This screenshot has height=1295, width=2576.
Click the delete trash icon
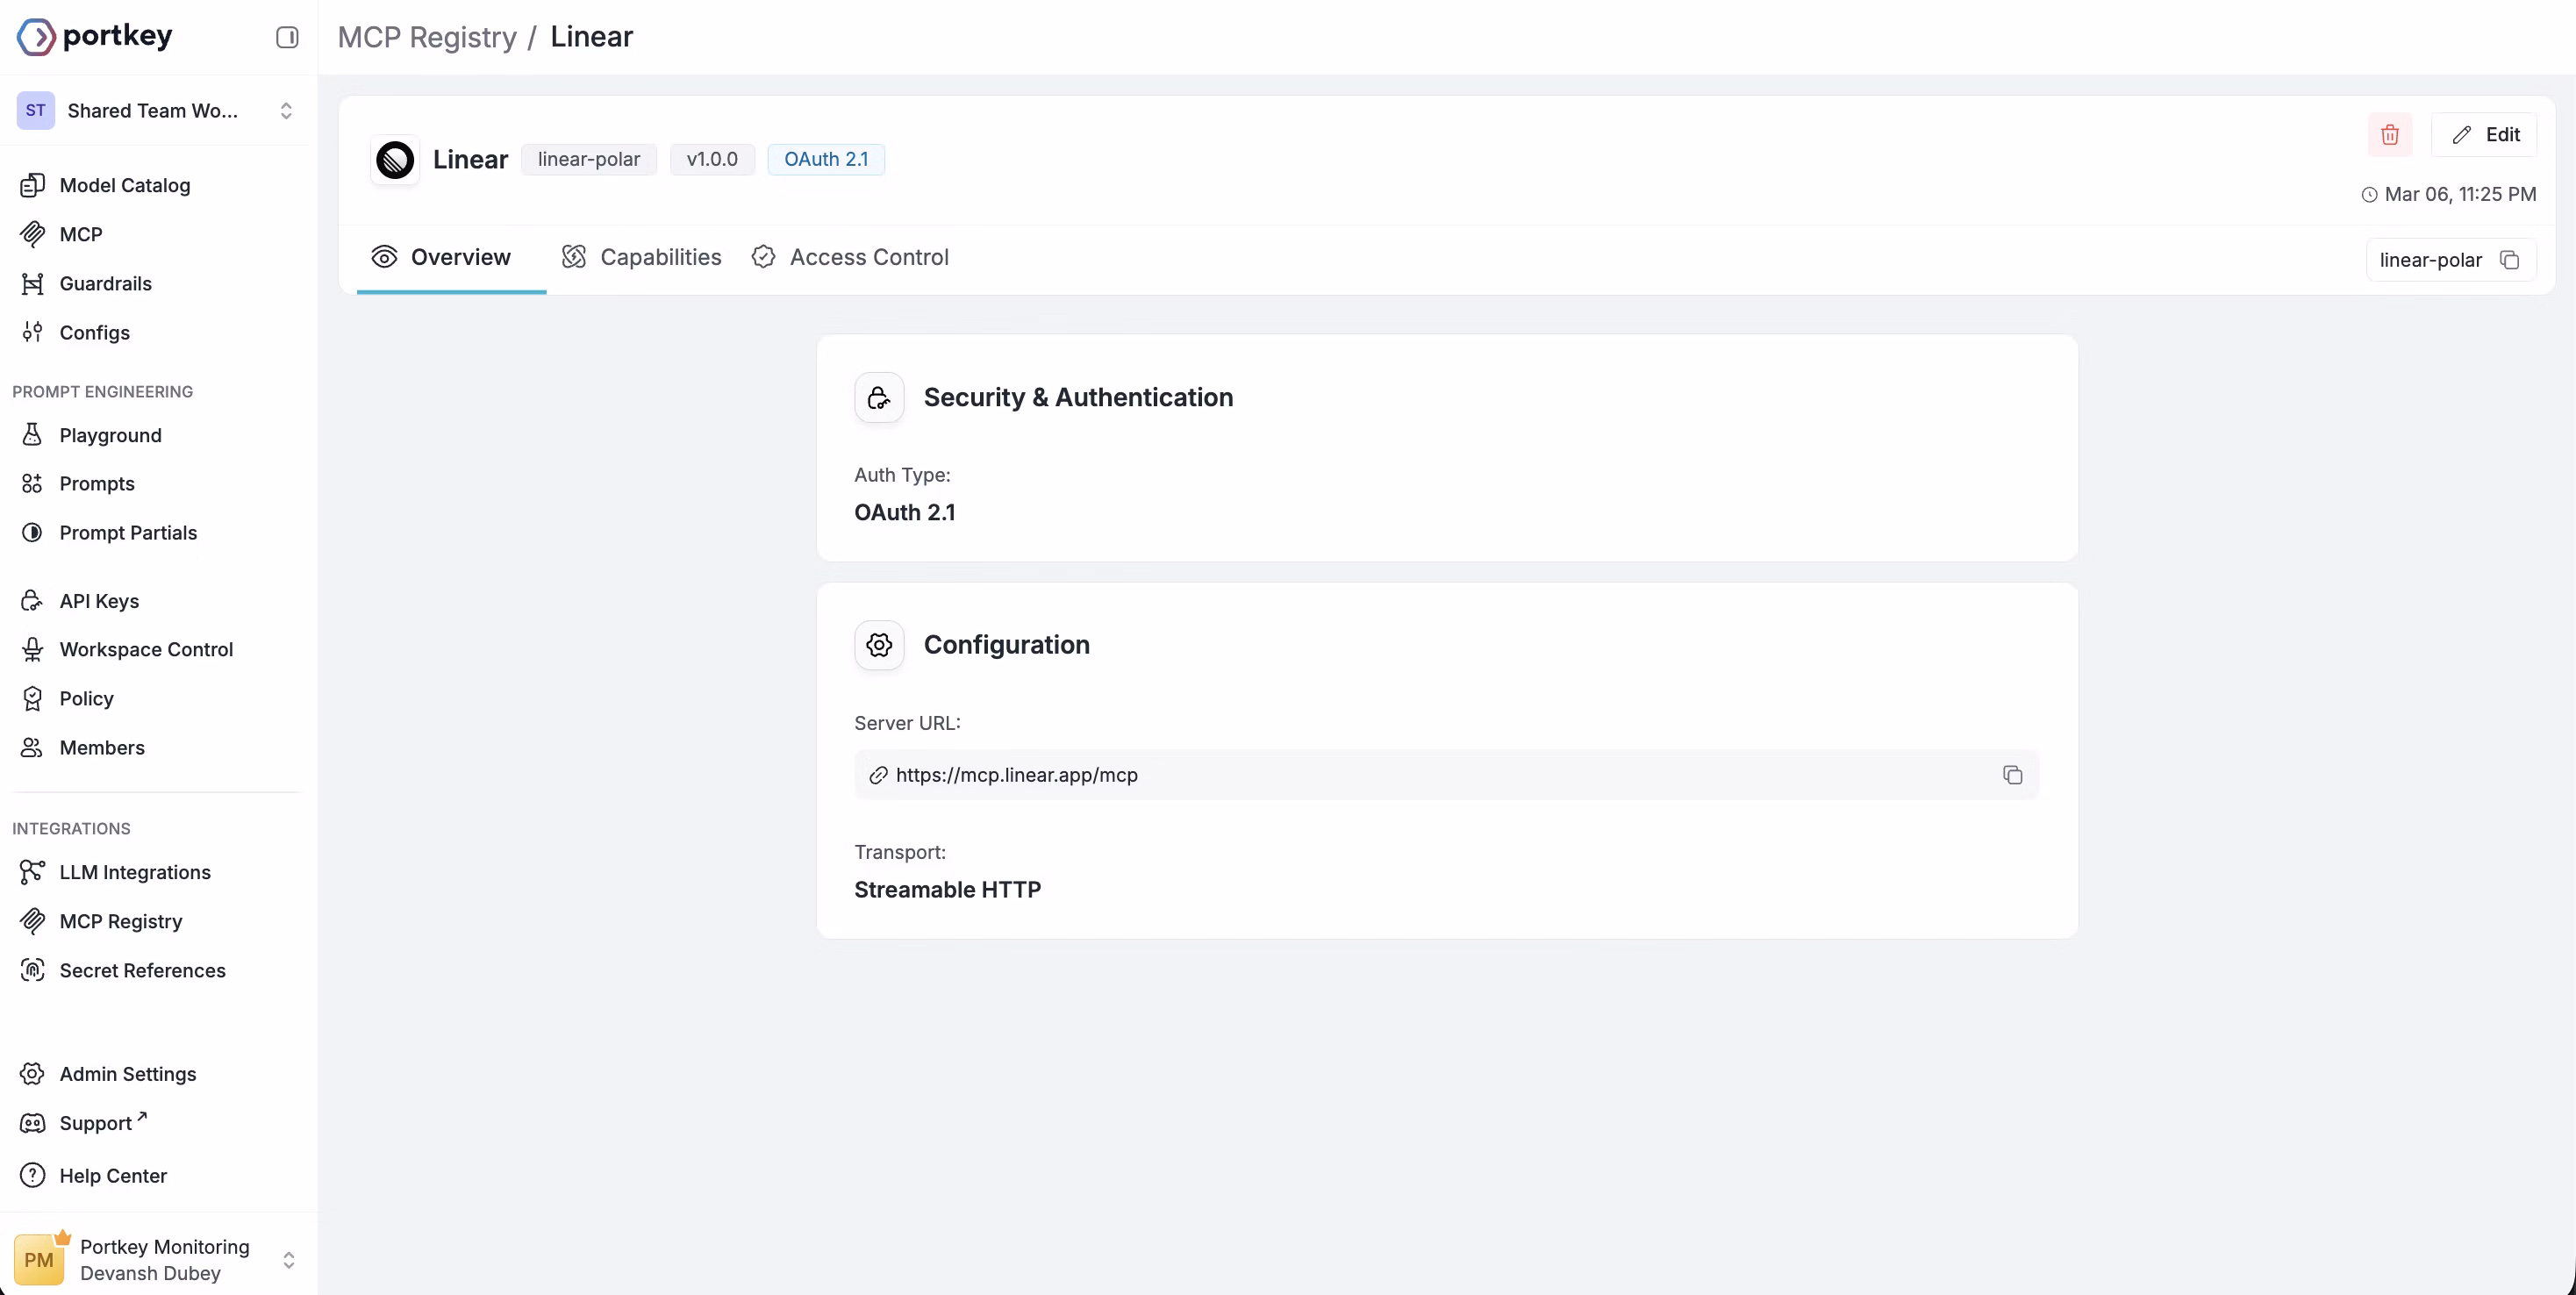pos(2390,134)
